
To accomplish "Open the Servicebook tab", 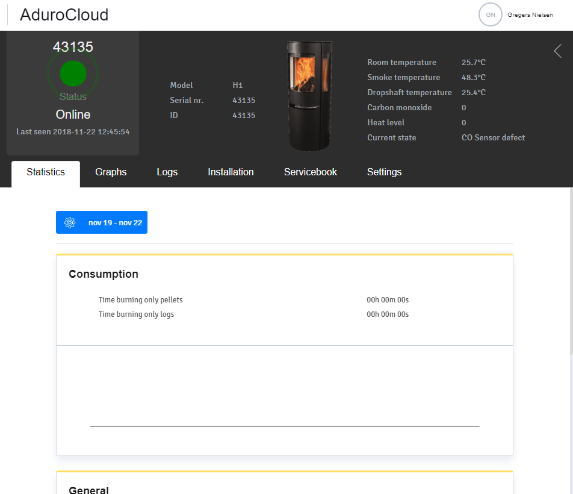I will (310, 172).
